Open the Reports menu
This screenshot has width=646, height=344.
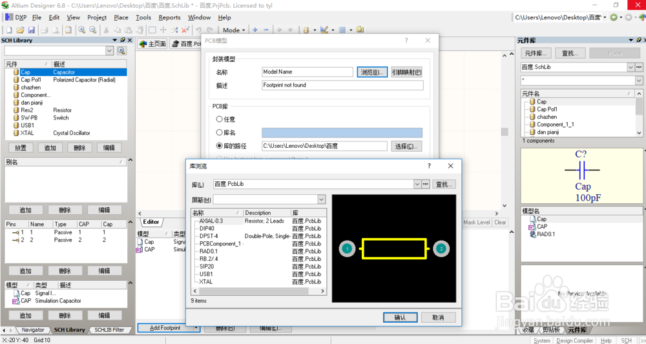point(169,17)
